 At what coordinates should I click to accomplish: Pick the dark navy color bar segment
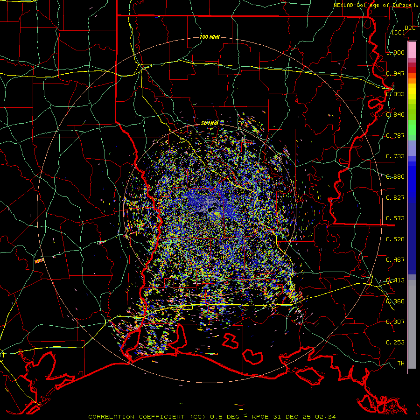point(412,238)
